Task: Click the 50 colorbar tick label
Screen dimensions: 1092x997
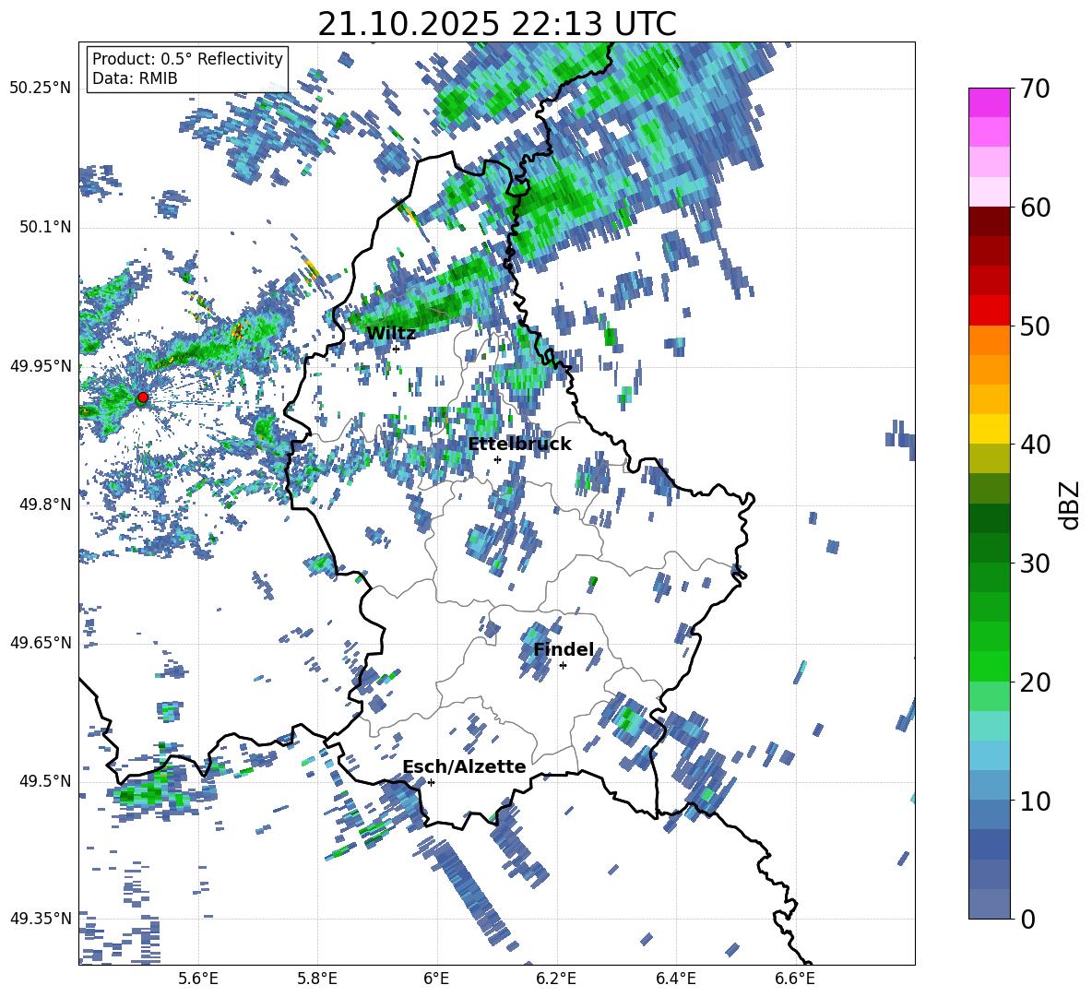Action: click(1035, 326)
